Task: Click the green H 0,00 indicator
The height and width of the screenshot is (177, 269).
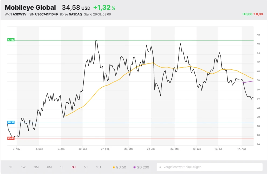Action: click(x=247, y=14)
